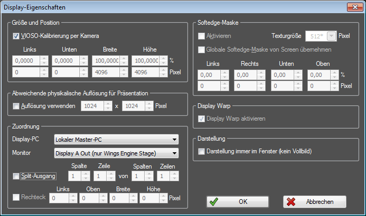Uncheck VIOSO-Kalibrierung per Kamera checkbox
366x216 pixels.
tap(16, 36)
